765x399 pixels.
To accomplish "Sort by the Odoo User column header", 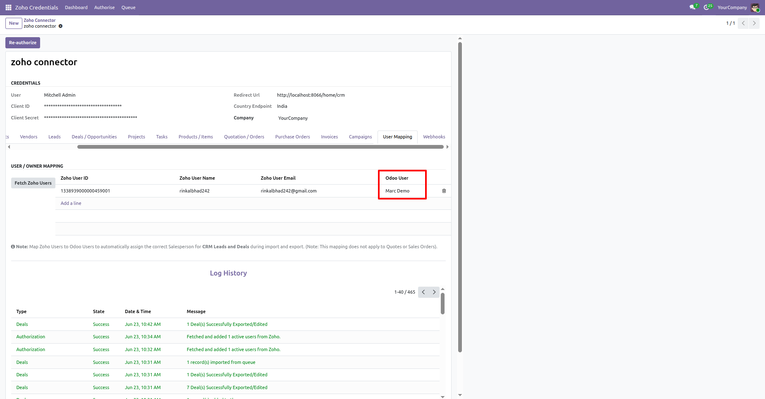I will click(x=397, y=178).
